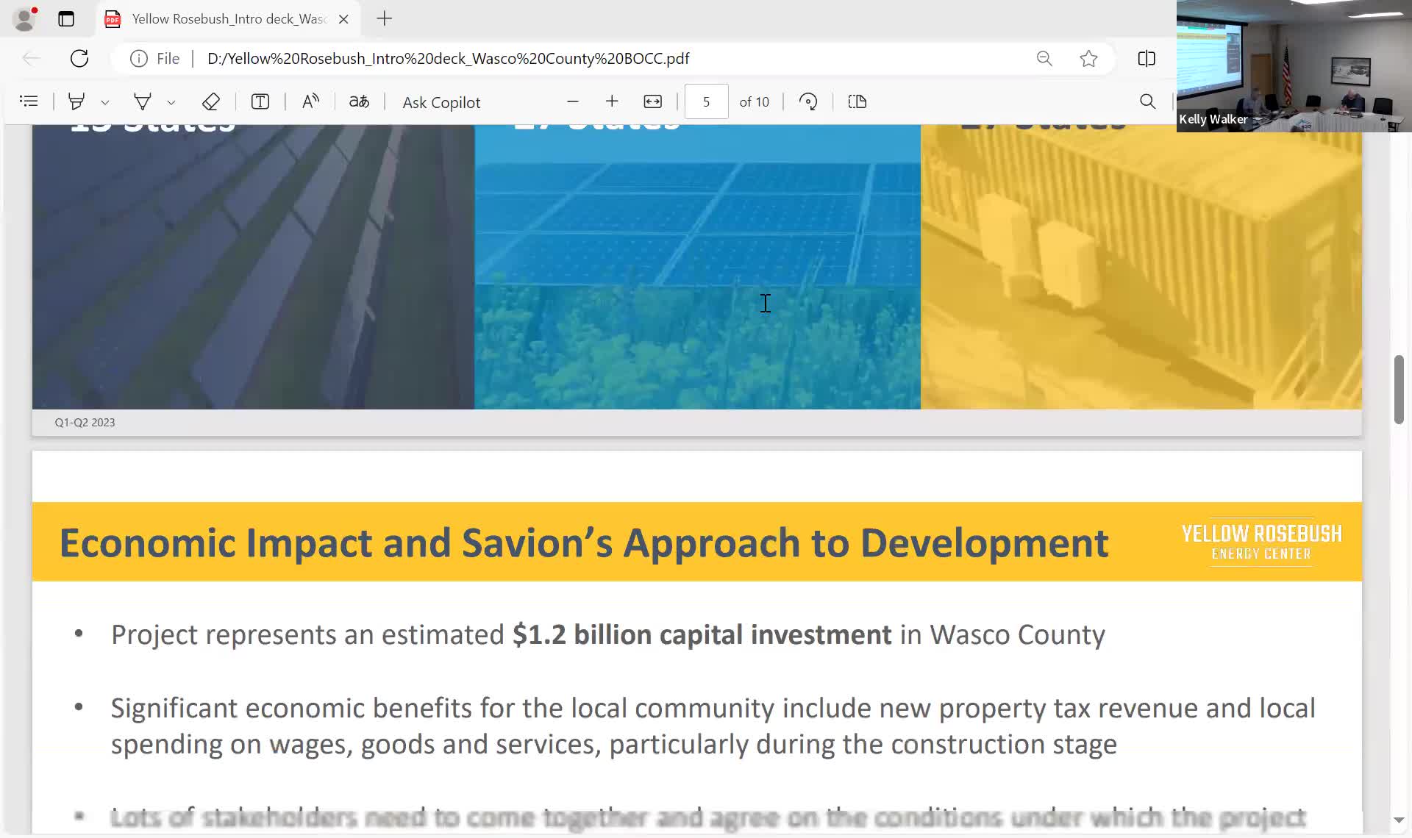Click the browser back arrow
Screen dimensions: 1412x838
coord(31,59)
